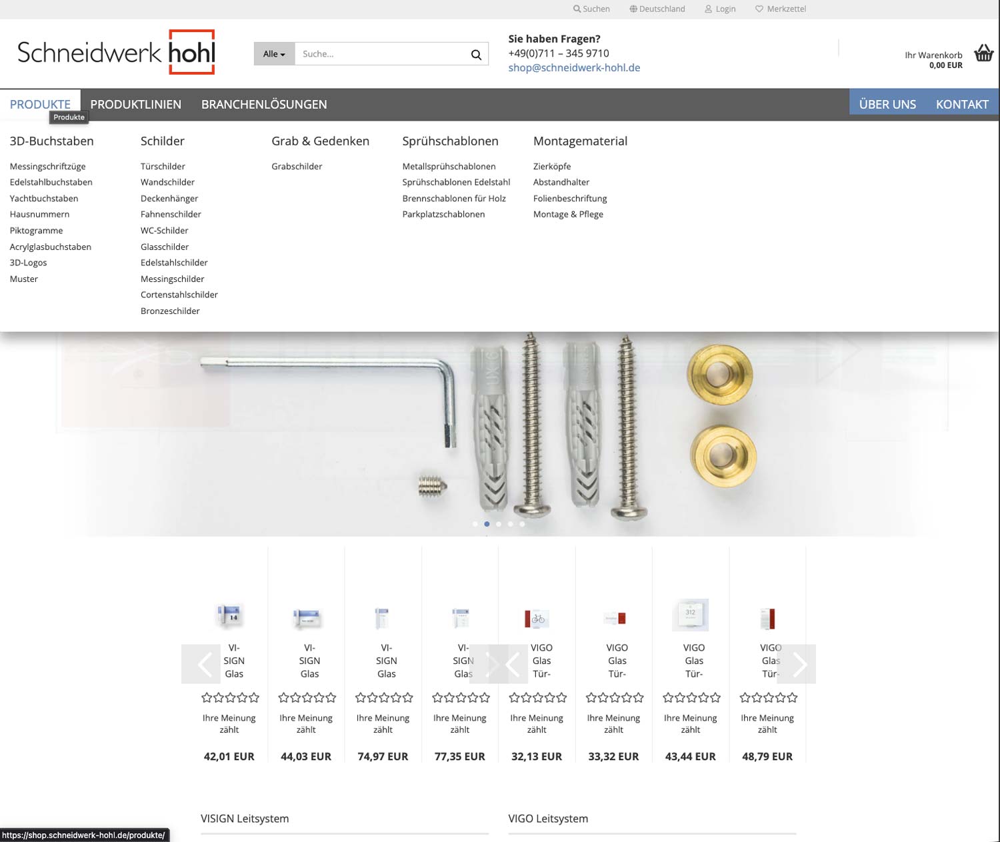Select Grabschilder submenu entry
This screenshot has height=842, width=1000.
coord(297,166)
